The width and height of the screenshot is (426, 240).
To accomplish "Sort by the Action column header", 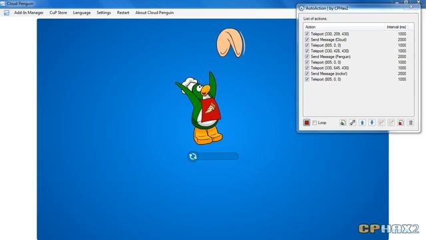I will point(310,27).
